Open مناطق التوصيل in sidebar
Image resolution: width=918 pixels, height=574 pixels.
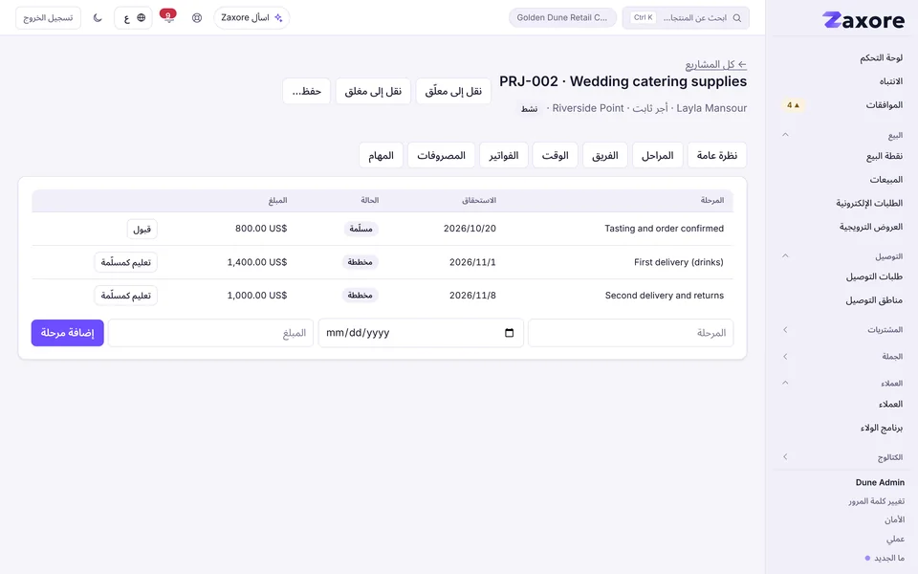point(873,300)
